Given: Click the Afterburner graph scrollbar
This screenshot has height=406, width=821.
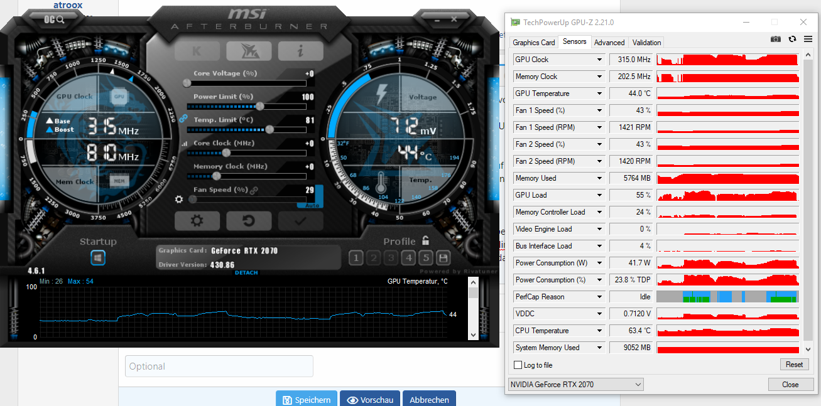Looking at the screenshot, I should [474, 309].
